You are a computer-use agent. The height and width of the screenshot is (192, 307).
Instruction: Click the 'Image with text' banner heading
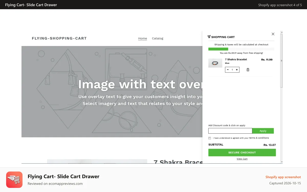(x=140, y=84)
